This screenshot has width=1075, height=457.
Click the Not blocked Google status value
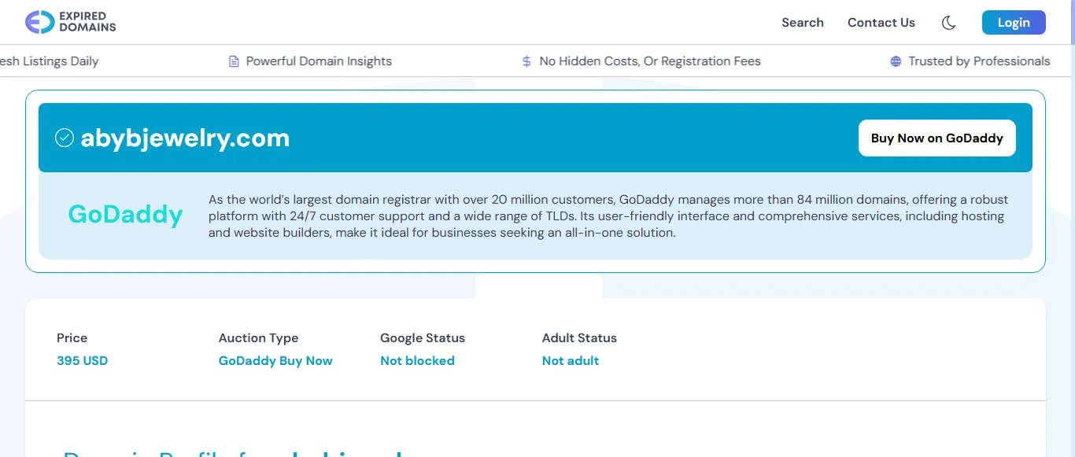point(417,361)
